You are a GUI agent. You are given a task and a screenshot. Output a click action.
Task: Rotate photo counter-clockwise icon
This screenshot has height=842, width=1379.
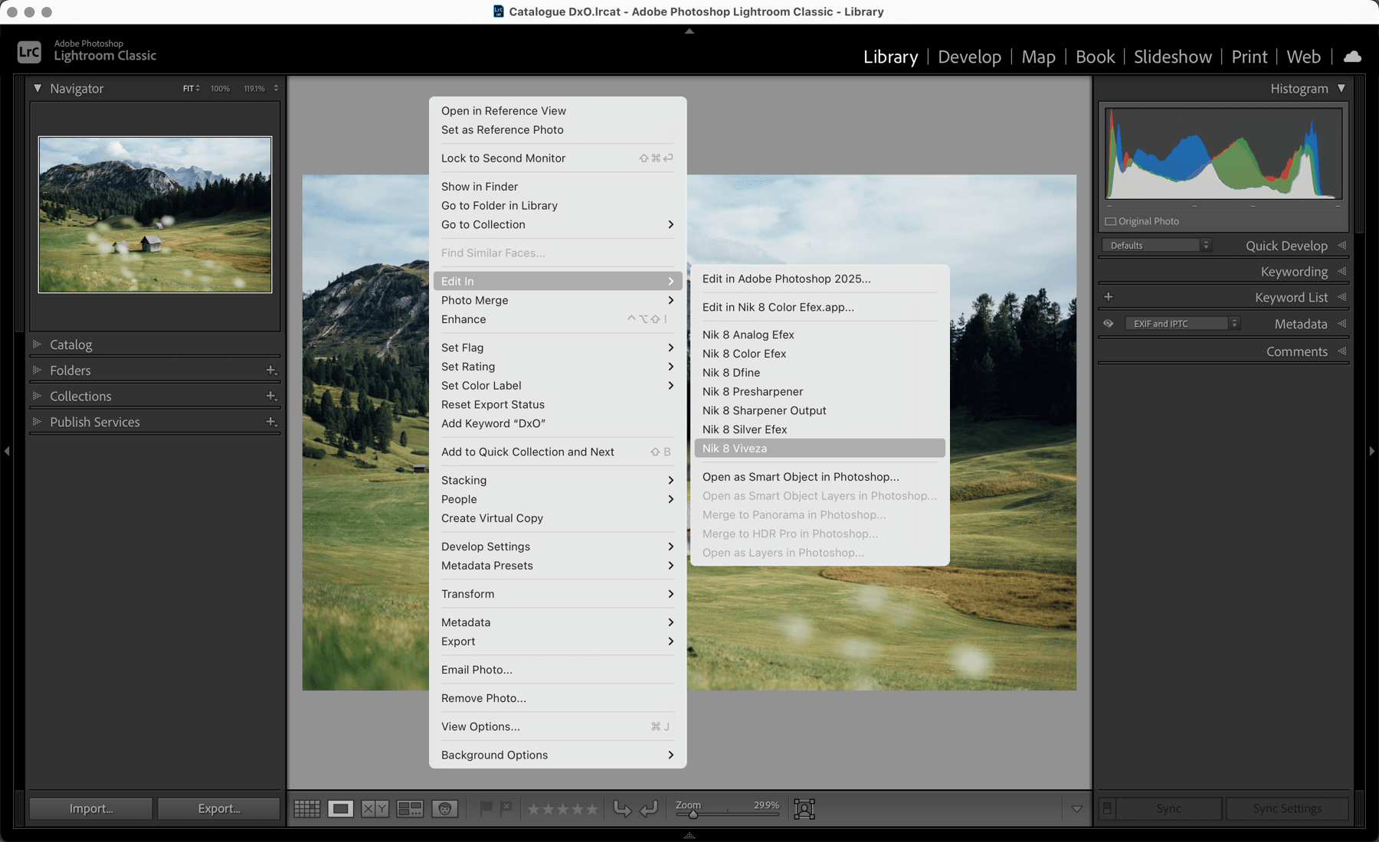pos(622,808)
